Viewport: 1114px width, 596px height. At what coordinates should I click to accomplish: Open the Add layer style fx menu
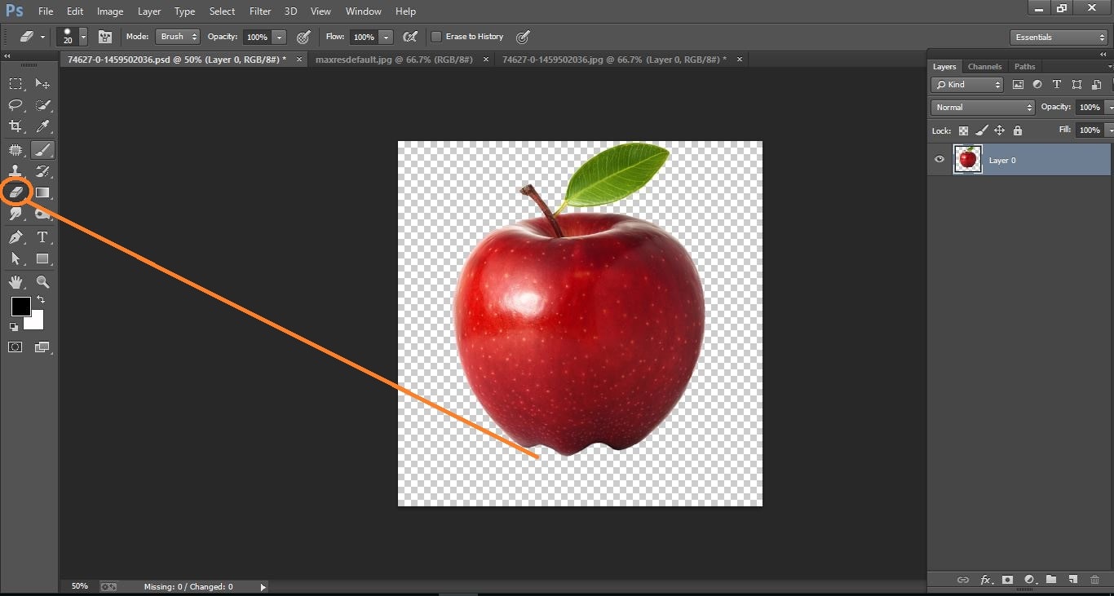985,580
